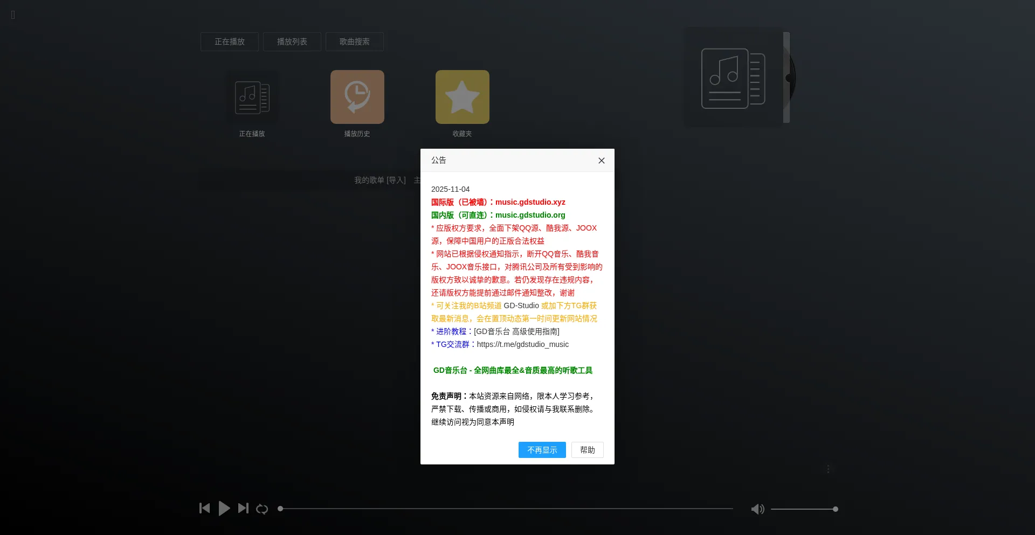Click the song progress bar
This screenshot has width=1035, height=535.
(507, 509)
